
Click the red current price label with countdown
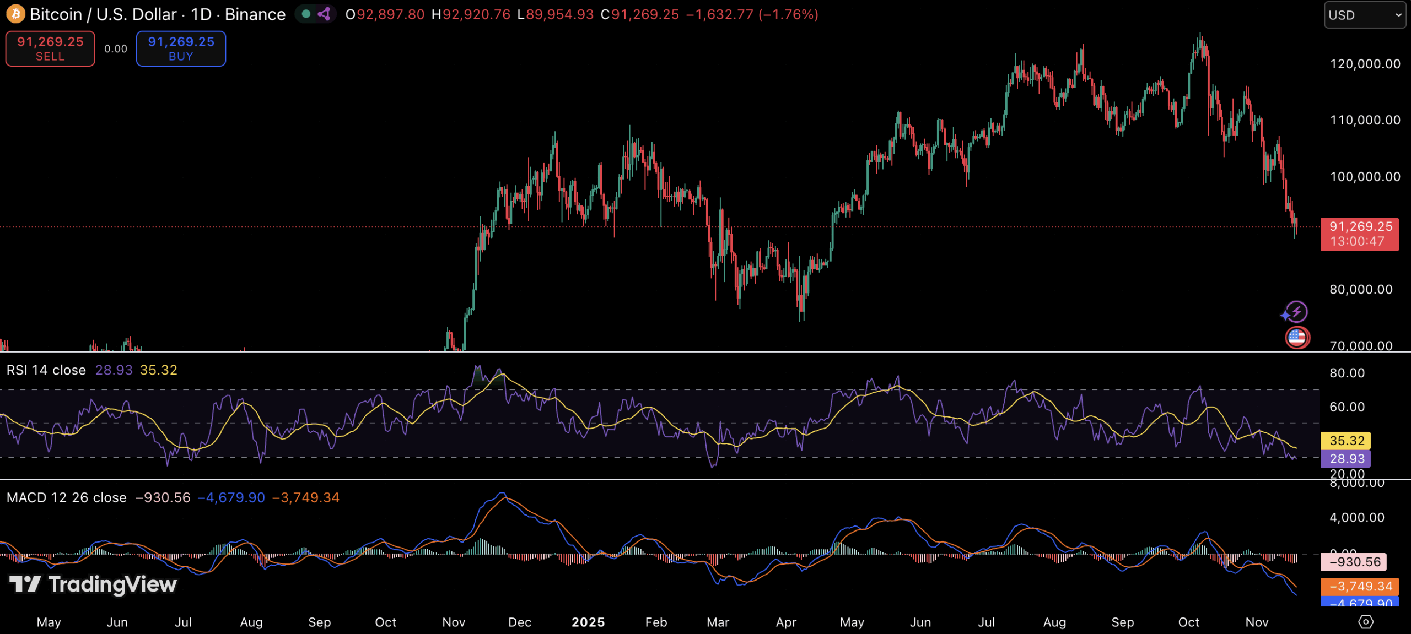click(x=1360, y=234)
